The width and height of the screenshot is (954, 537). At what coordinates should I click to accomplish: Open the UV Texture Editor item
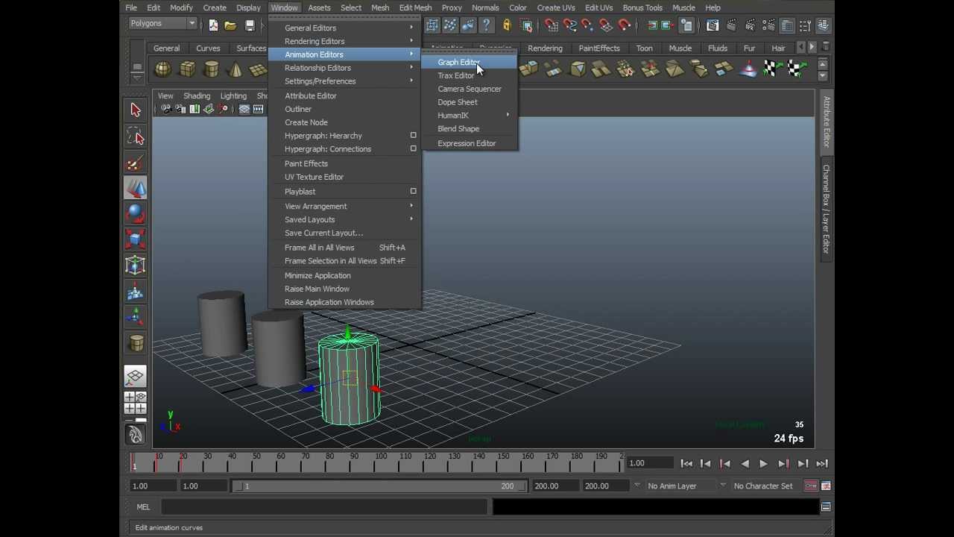[345, 178]
